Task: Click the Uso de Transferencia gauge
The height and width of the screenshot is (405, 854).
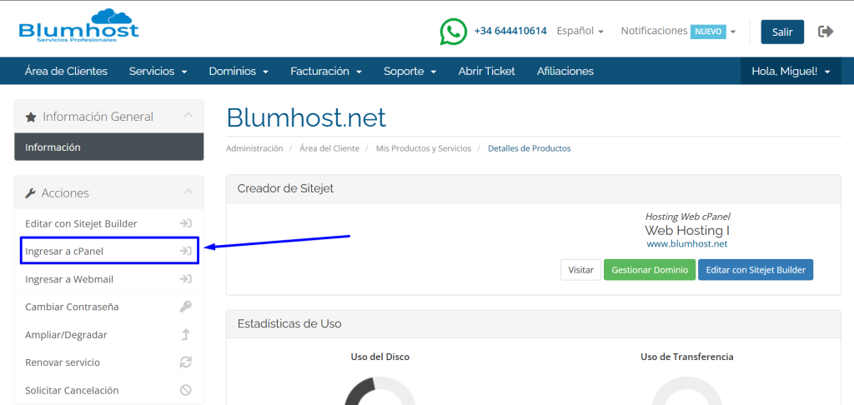Action: [687, 392]
